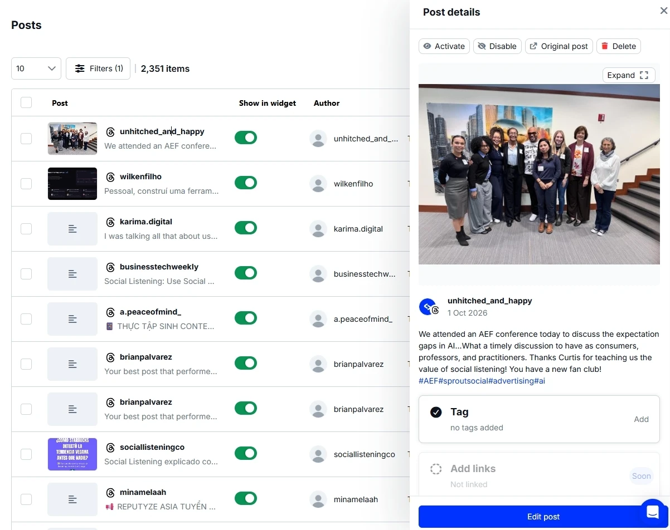The image size is (670, 530).
Task: Close the Post details panel
Action: pos(663,11)
